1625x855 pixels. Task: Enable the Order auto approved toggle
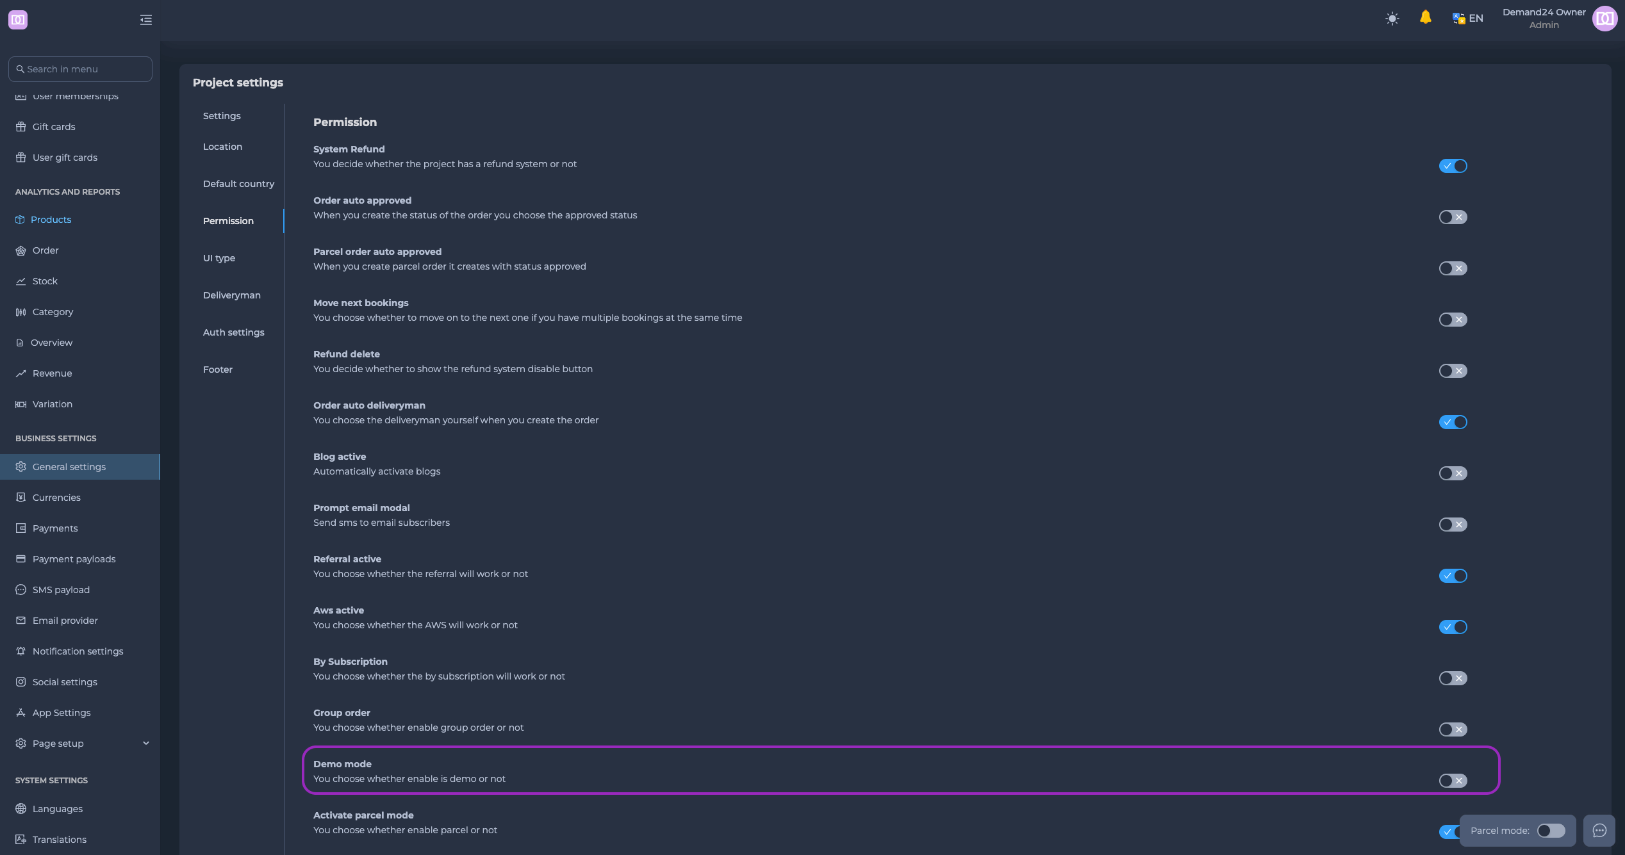pyautogui.click(x=1453, y=217)
